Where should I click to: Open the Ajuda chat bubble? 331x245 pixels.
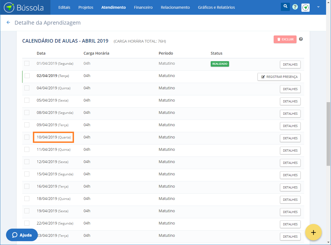[x=22, y=235]
